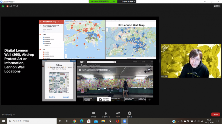The width and height of the screenshot is (222, 124).
Task: Click the next arrow in thumbnail strip
Action: [x=149, y=100]
